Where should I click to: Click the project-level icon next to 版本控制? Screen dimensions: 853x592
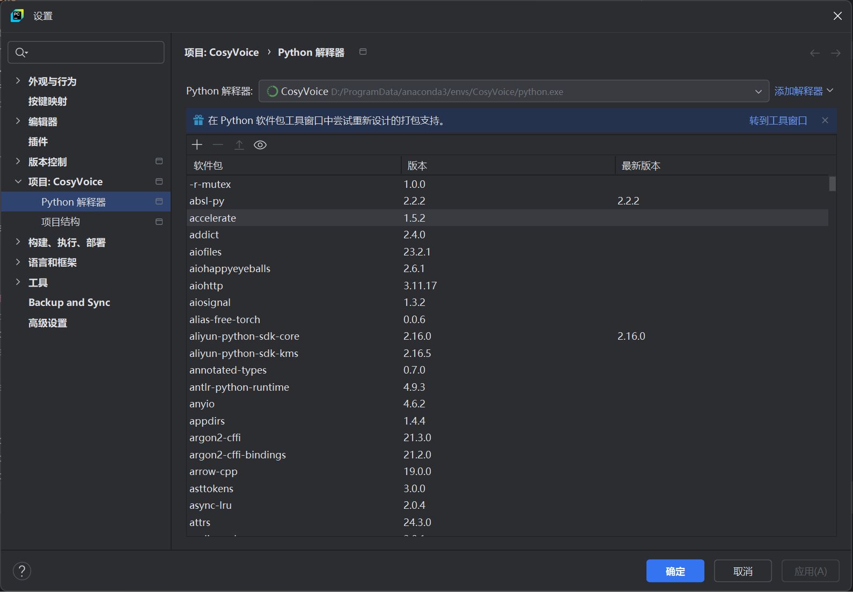coord(159,161)
